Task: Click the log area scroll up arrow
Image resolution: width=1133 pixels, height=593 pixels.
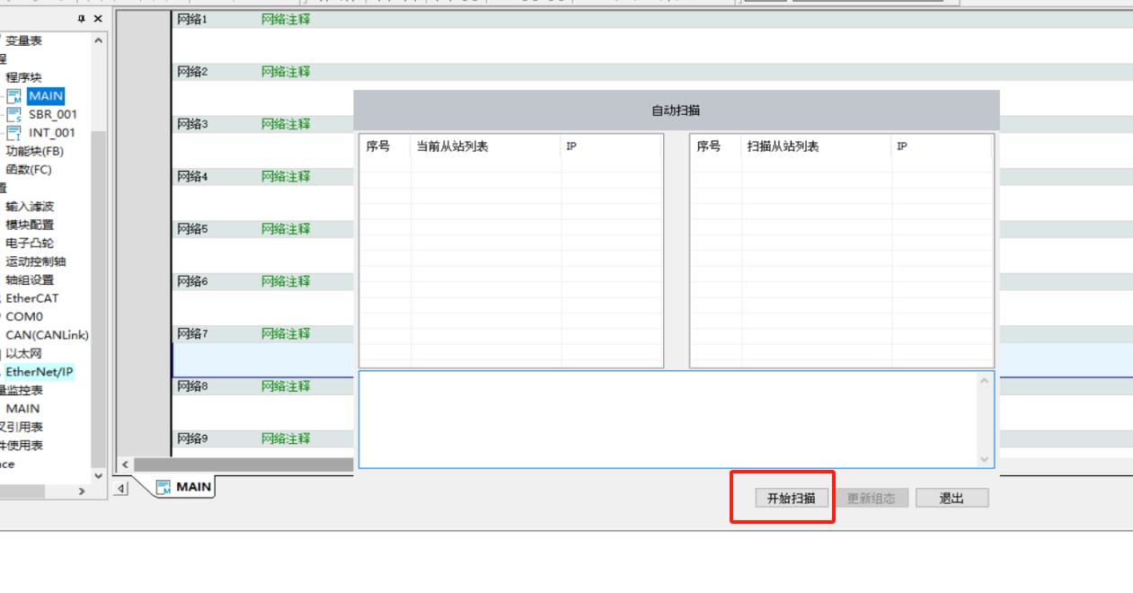Action: 985,381
